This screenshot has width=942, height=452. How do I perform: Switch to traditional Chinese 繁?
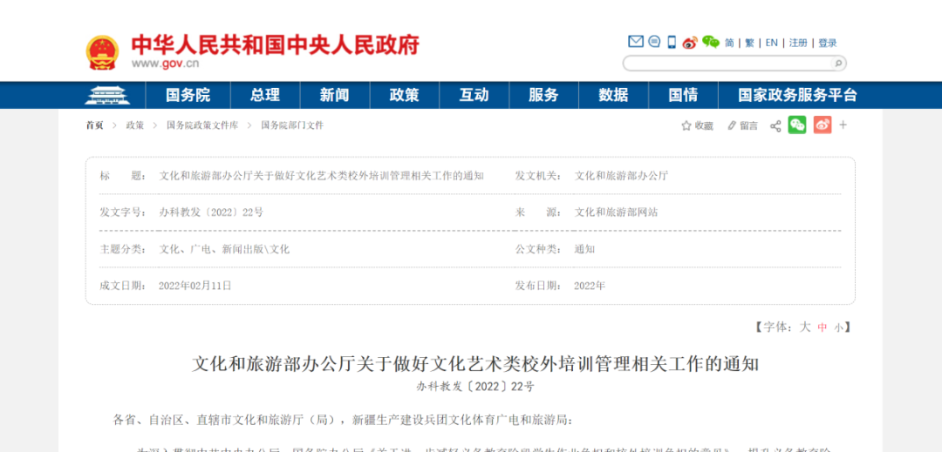pyautogui.click(x=749, y=43)
